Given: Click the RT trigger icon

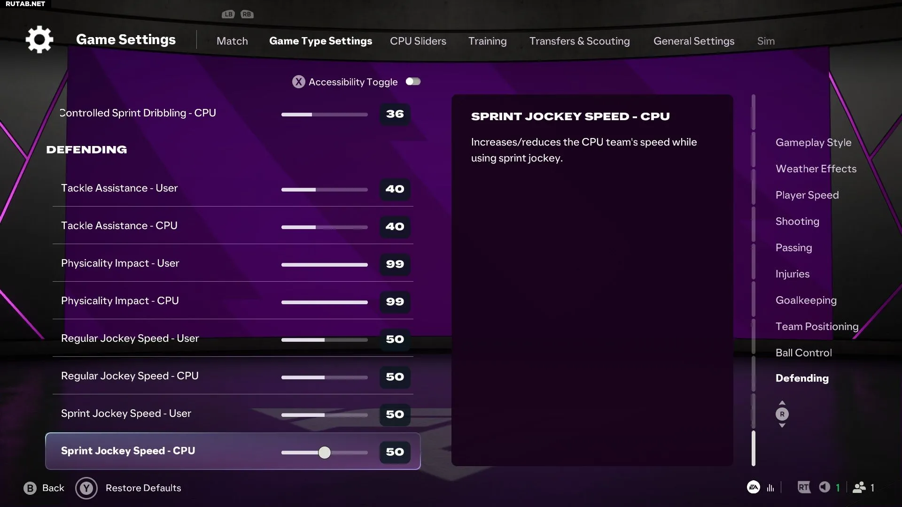Looking at the screenshot, I should coord(804,487).
